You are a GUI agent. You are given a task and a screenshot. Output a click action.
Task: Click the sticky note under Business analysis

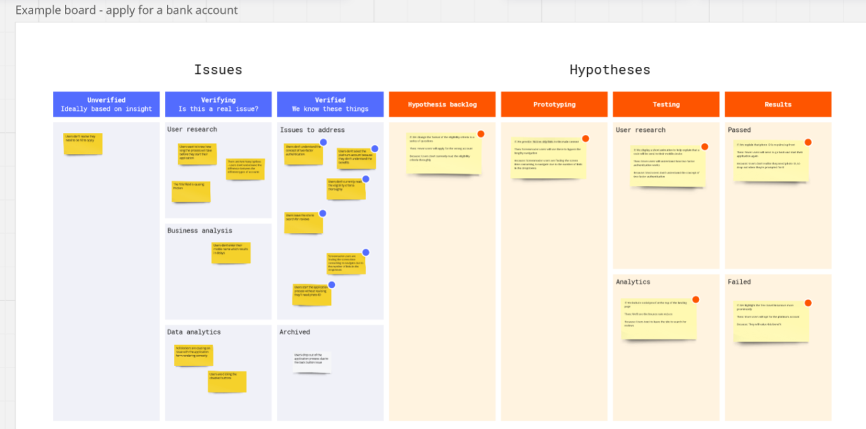[x=231, y=253]
